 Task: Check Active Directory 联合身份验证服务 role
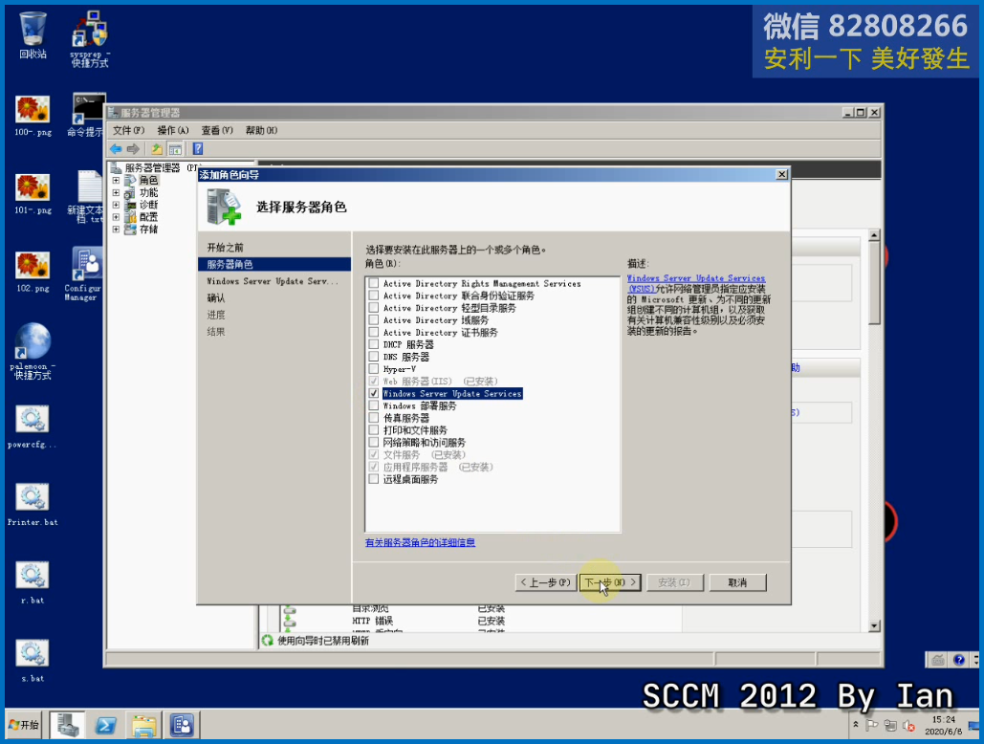coord(373,295)
